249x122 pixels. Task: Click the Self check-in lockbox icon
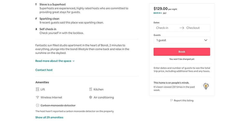pyautogui.click(x=36, y=29)
